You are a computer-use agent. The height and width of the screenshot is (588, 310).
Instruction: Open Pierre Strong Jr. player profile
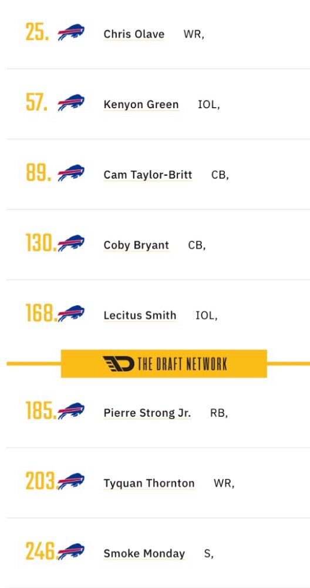pos(147,413)
